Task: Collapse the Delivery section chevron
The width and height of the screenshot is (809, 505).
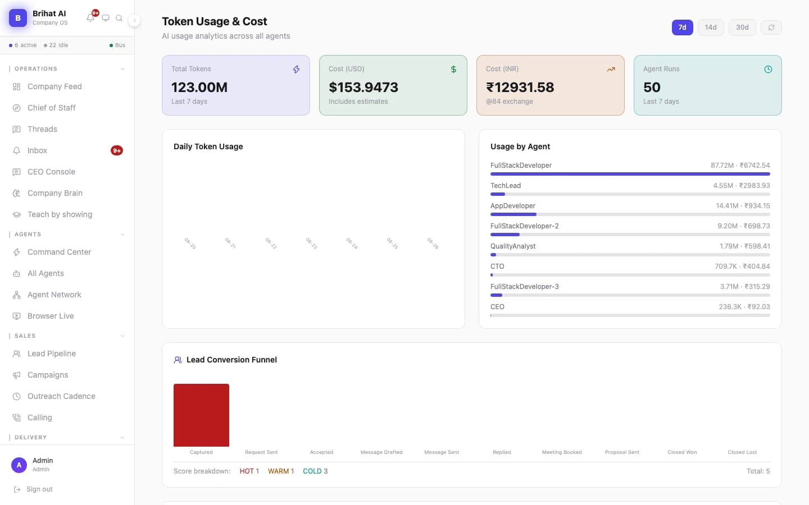Action: (x=122, y=438)
